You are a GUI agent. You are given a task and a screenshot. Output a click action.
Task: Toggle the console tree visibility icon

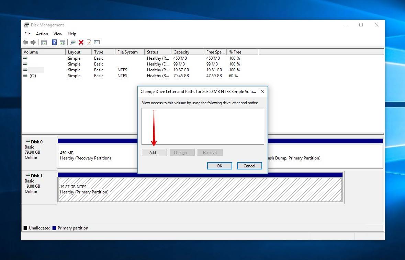(x=44, y=42)
